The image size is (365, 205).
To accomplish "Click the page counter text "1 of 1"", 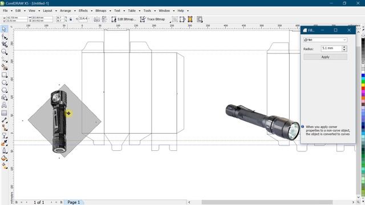I will click(x=39, y=203).
